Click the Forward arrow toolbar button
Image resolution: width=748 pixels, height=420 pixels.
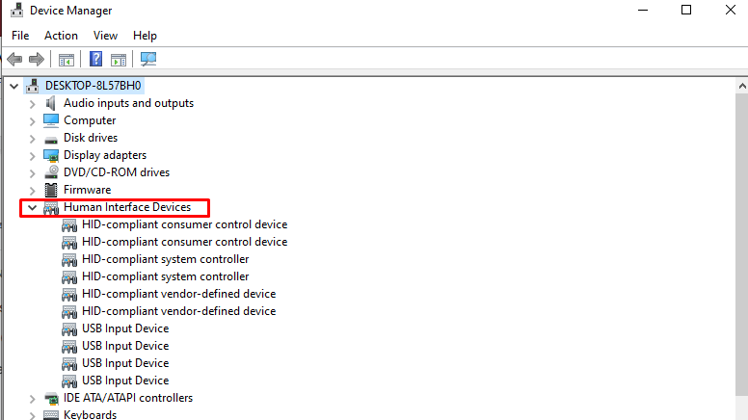pos(37,60)
